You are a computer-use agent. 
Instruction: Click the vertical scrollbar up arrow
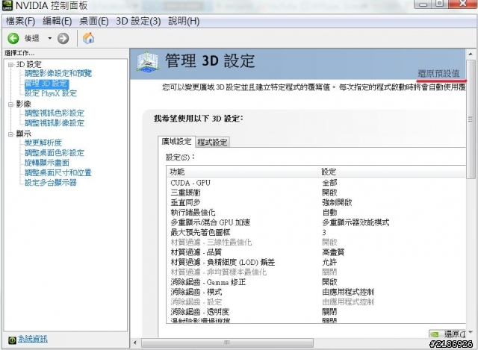click(471, 54)
